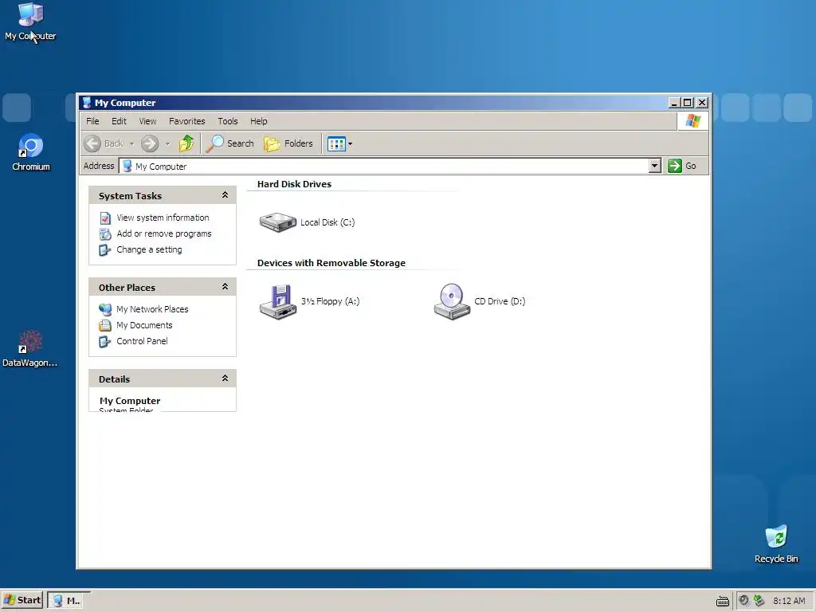Click the Change a setting icon
The width and height of the screenshot is (816, 612).
105,250
